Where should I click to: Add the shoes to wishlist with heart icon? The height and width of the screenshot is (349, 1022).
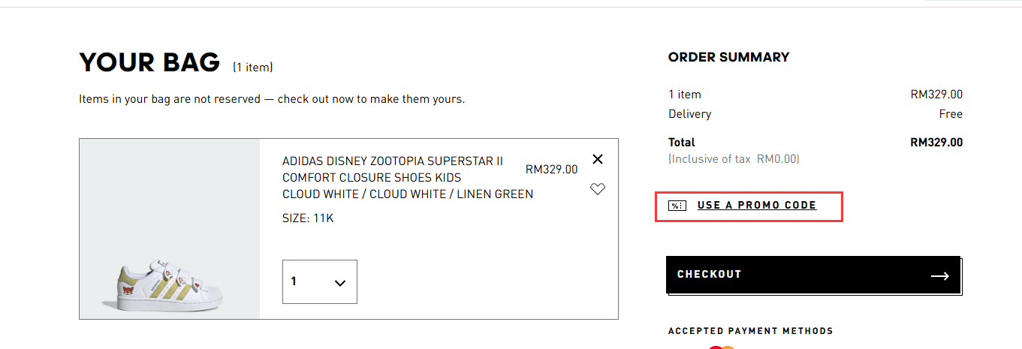pos(598,189)
